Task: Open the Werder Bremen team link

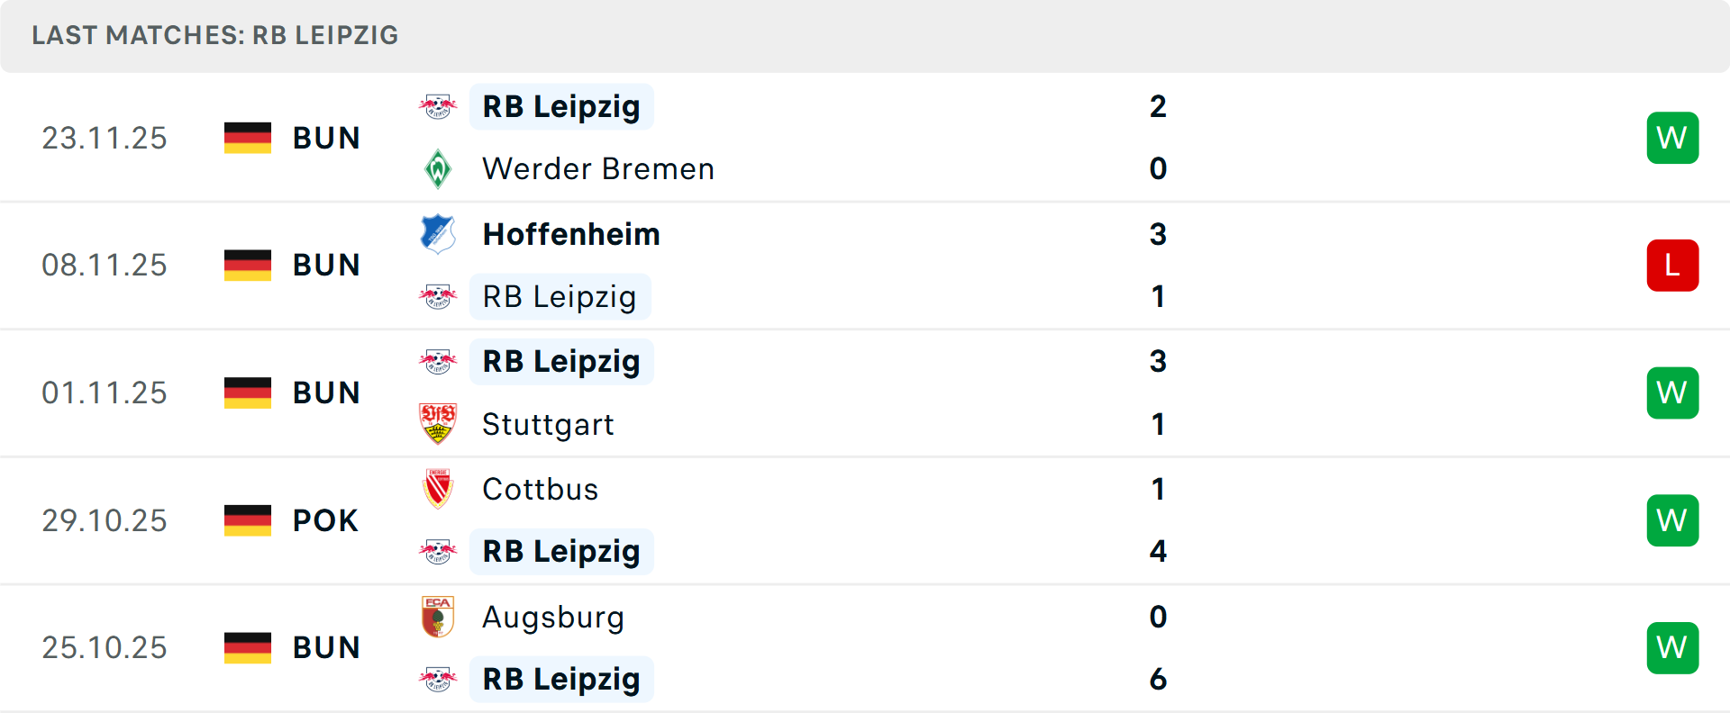Action: pyautogui.click(x=598, y=169)
